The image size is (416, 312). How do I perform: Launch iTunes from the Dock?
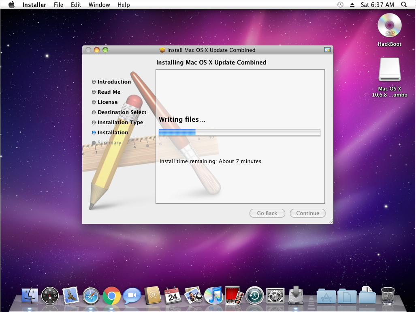point(213,295)
